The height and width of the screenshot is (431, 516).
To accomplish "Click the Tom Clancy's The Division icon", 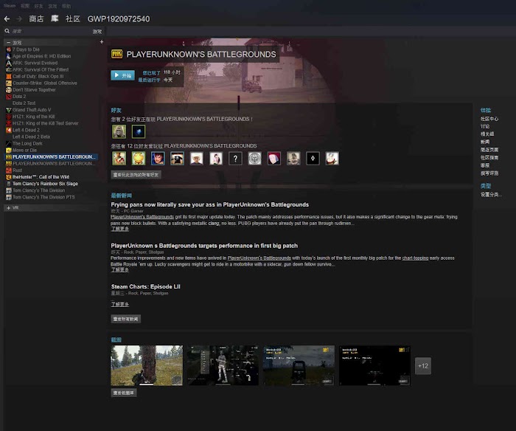I will click(x=9, y=190).
